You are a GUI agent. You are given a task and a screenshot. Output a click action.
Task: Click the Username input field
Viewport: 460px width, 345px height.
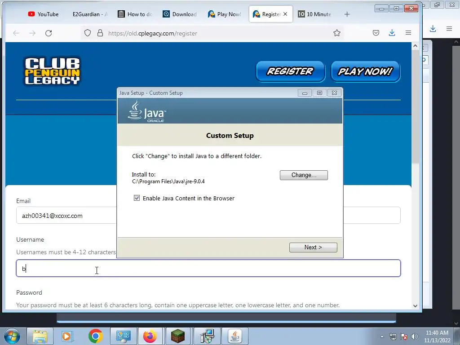tap(208, 268)
